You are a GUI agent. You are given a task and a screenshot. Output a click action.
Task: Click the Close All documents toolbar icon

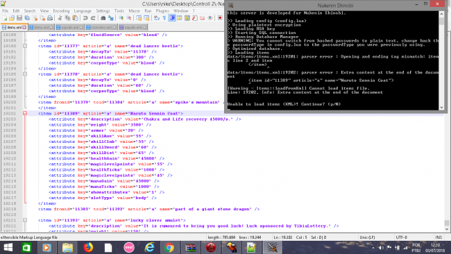click(x=42, y=18)
